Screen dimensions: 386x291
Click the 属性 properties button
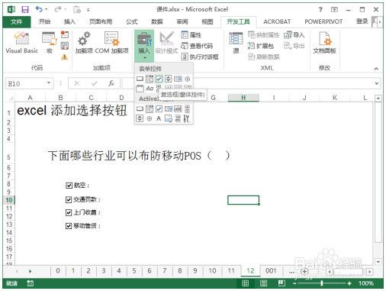191,35
